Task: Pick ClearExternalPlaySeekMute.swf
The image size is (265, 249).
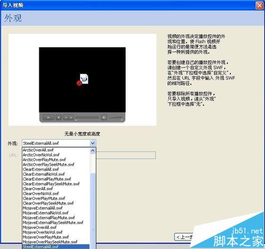Action: [x=56, y=184]
